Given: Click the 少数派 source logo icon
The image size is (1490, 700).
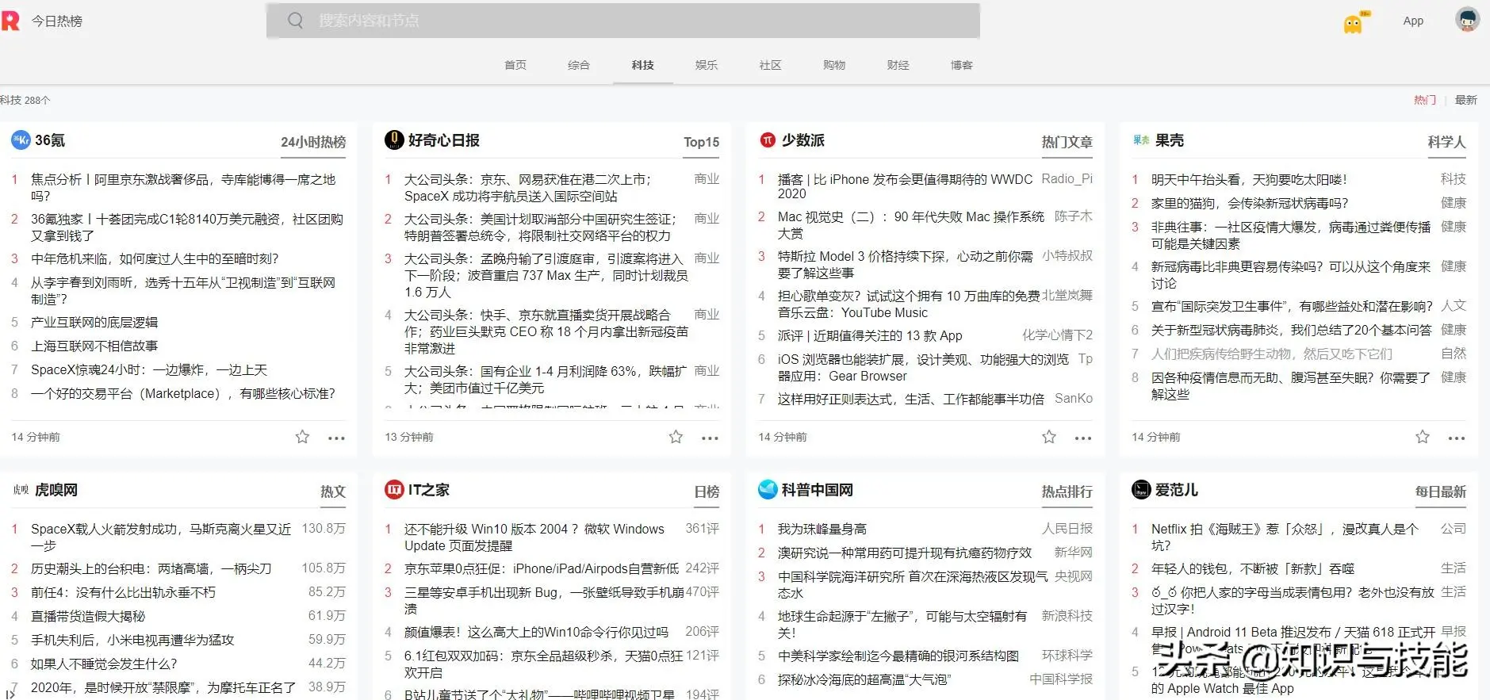Looking at the screenshot, I should (768, 140).
